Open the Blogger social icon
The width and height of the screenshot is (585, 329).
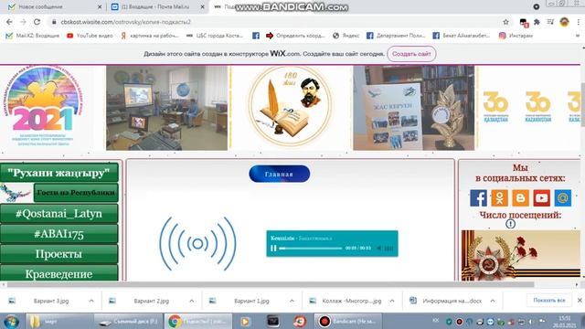pos(520,198)
